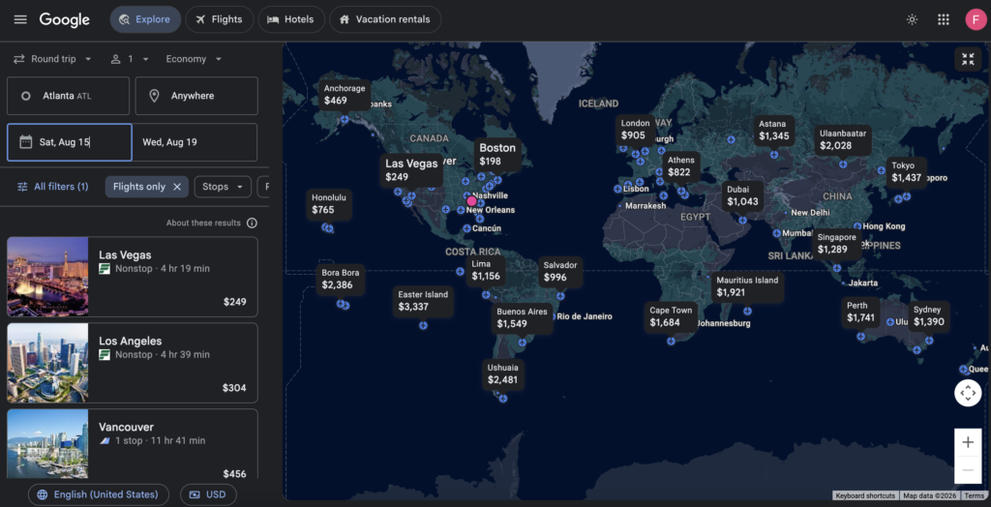Viewport: 991px width, 507px height.
Task: Open the account avatar F
Action: tap(976, 19)
